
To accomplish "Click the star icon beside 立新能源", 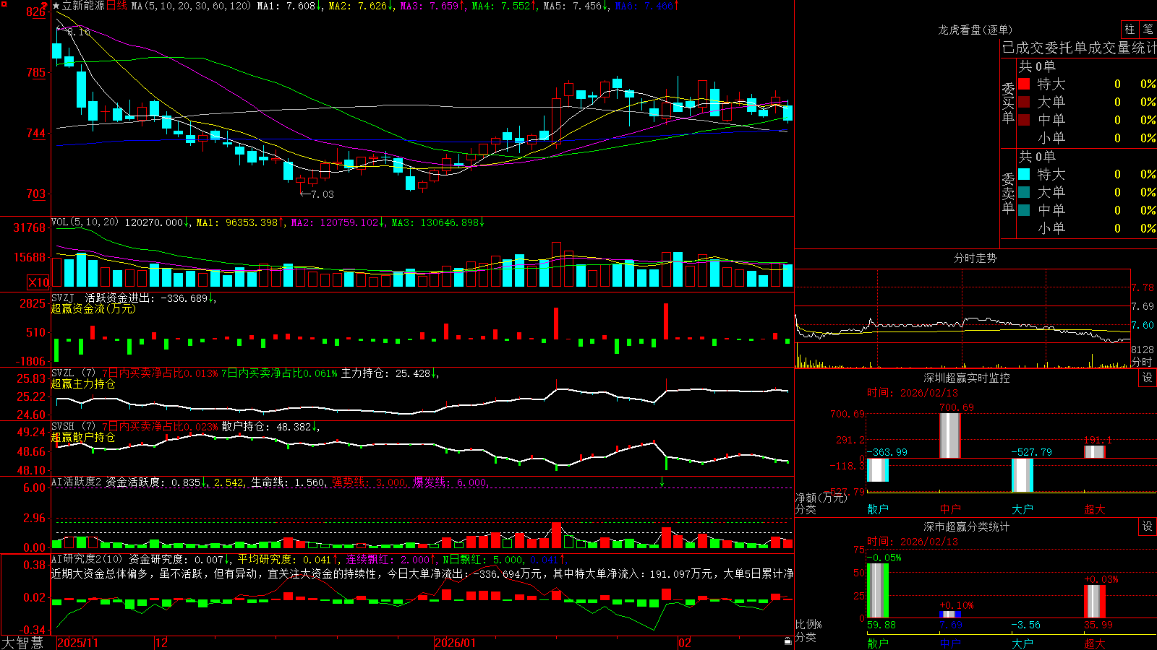I will (x=56, y=6).
